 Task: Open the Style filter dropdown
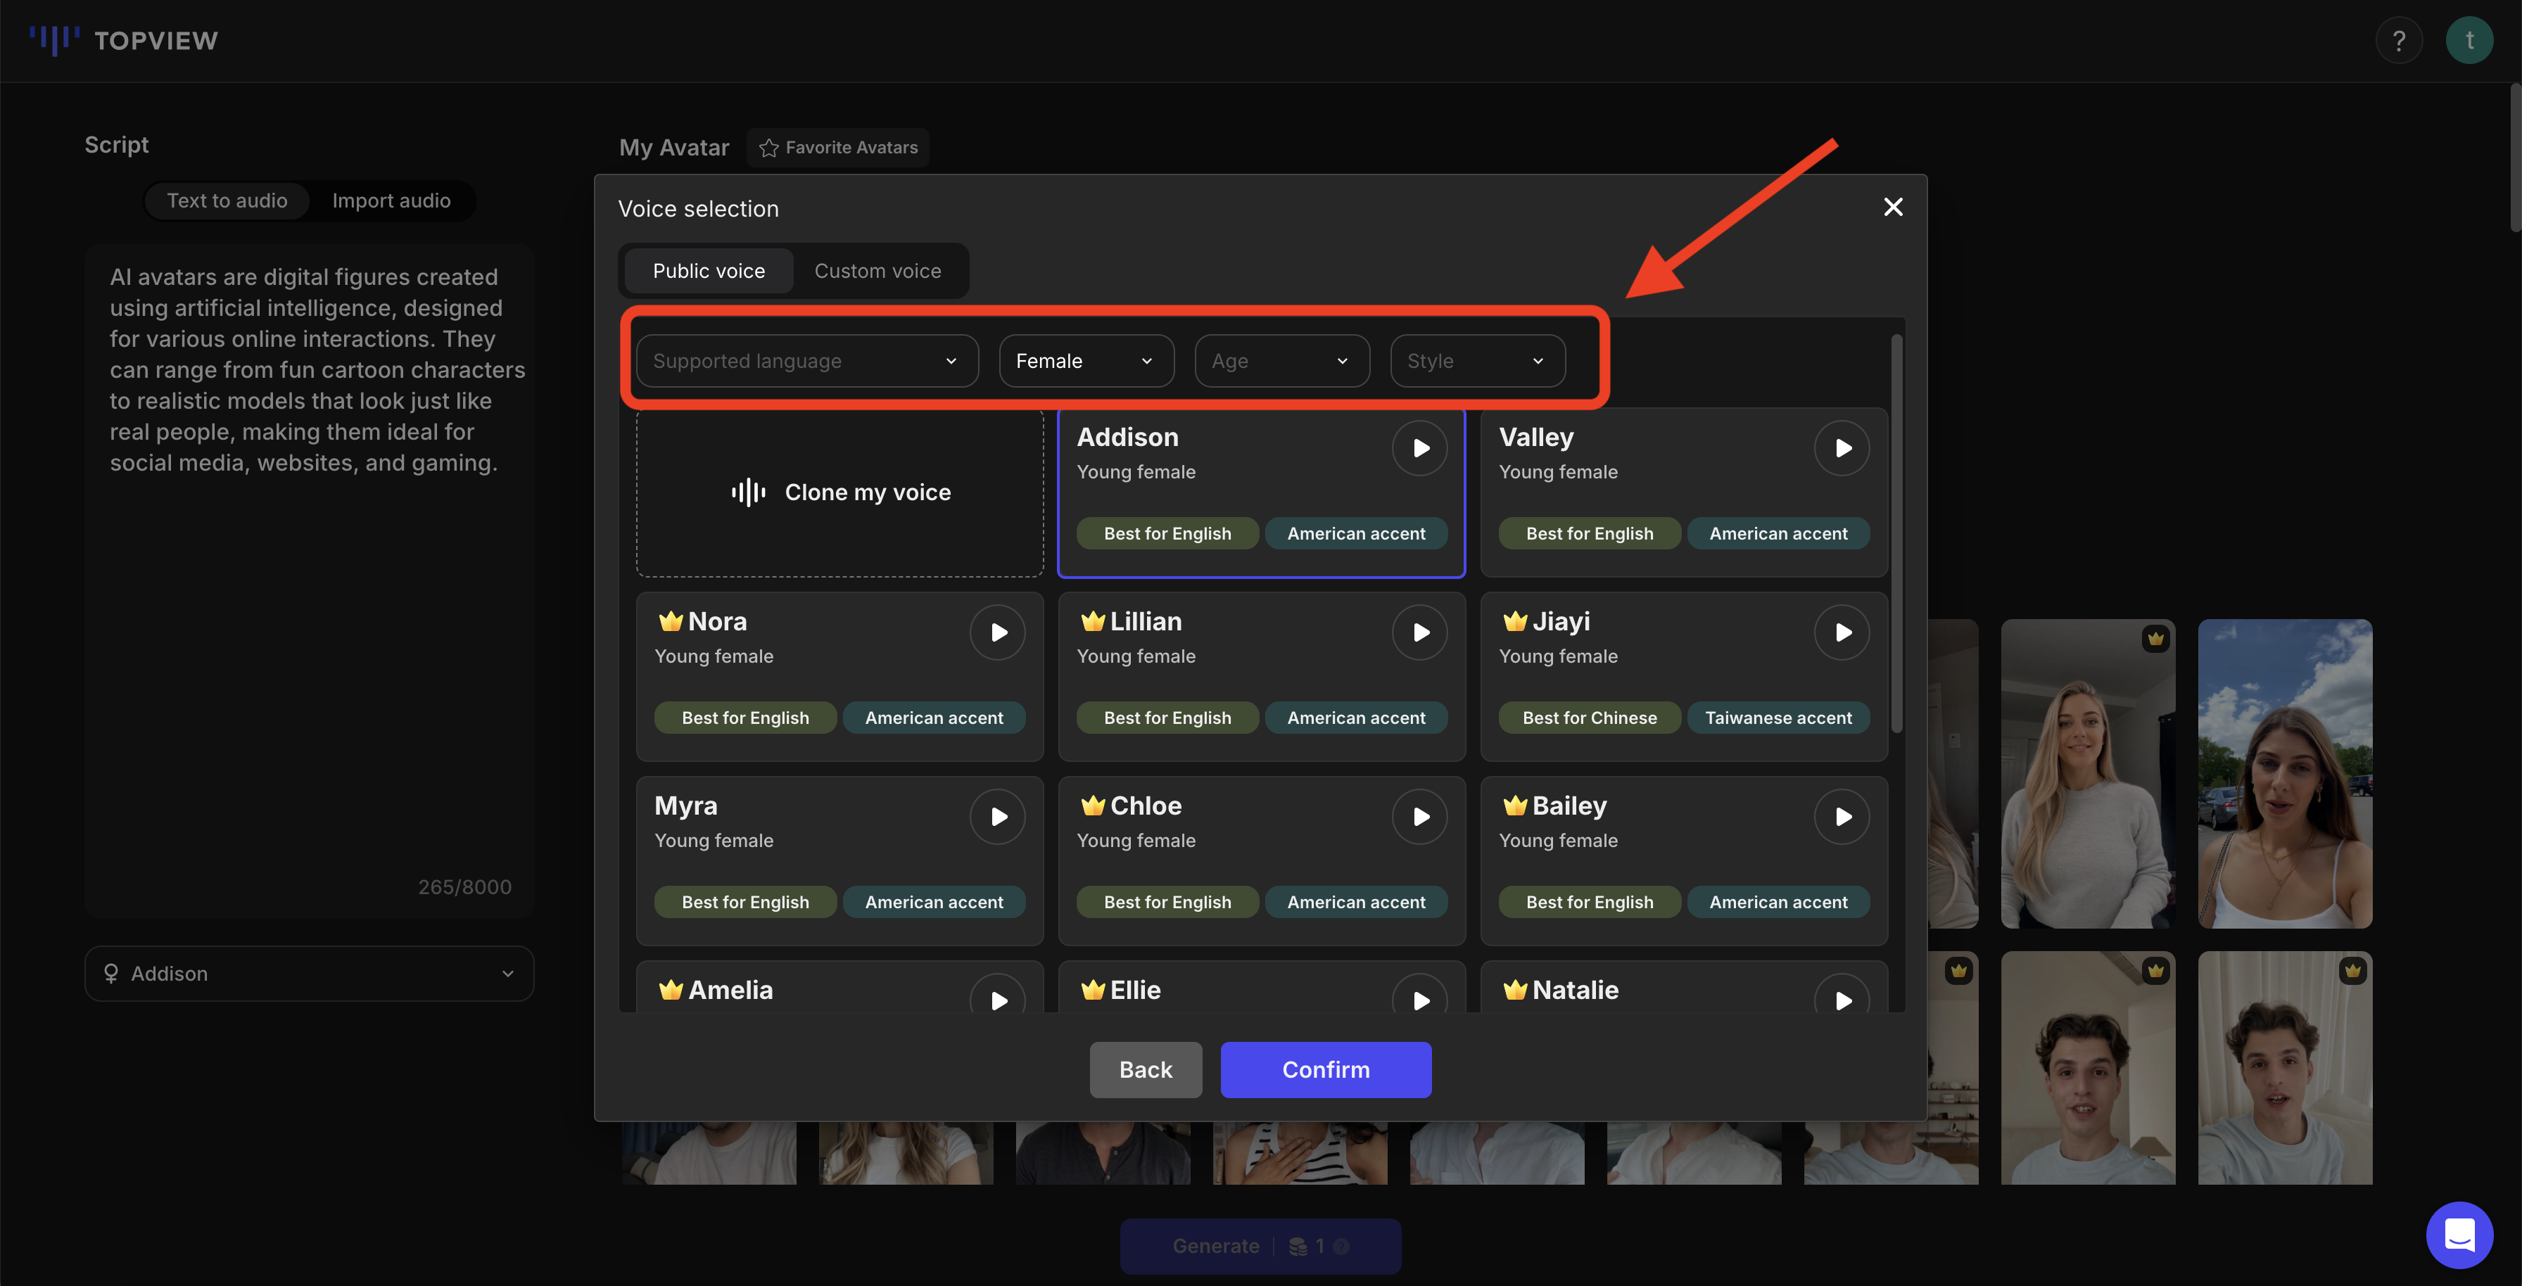[1477, 361]
